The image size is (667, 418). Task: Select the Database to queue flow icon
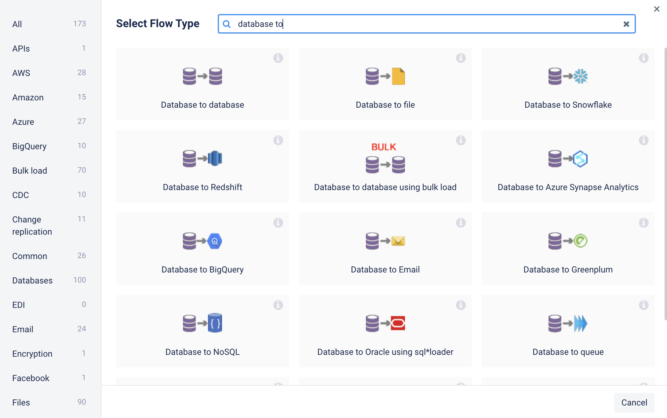click(x=568, y=323)
